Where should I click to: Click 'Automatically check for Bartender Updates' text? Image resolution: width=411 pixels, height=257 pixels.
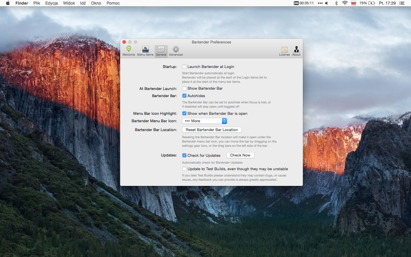[x=212, y=162]
